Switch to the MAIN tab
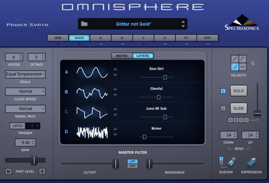 [79, 38]
